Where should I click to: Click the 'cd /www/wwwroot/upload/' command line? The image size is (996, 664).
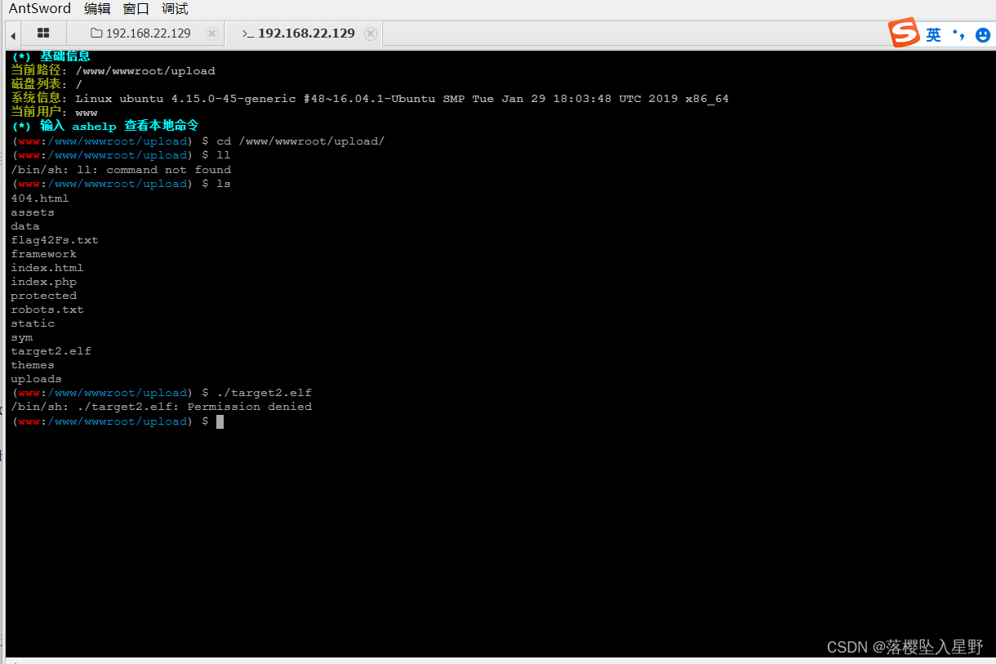(x=198, y=141)
